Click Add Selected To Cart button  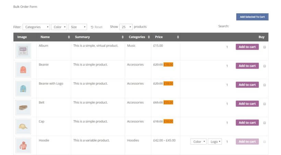click(x=252, y=17)
